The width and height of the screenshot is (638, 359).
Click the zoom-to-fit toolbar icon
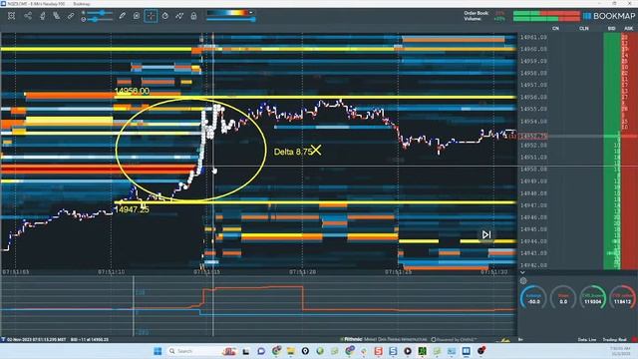click(x=11, y=16)
